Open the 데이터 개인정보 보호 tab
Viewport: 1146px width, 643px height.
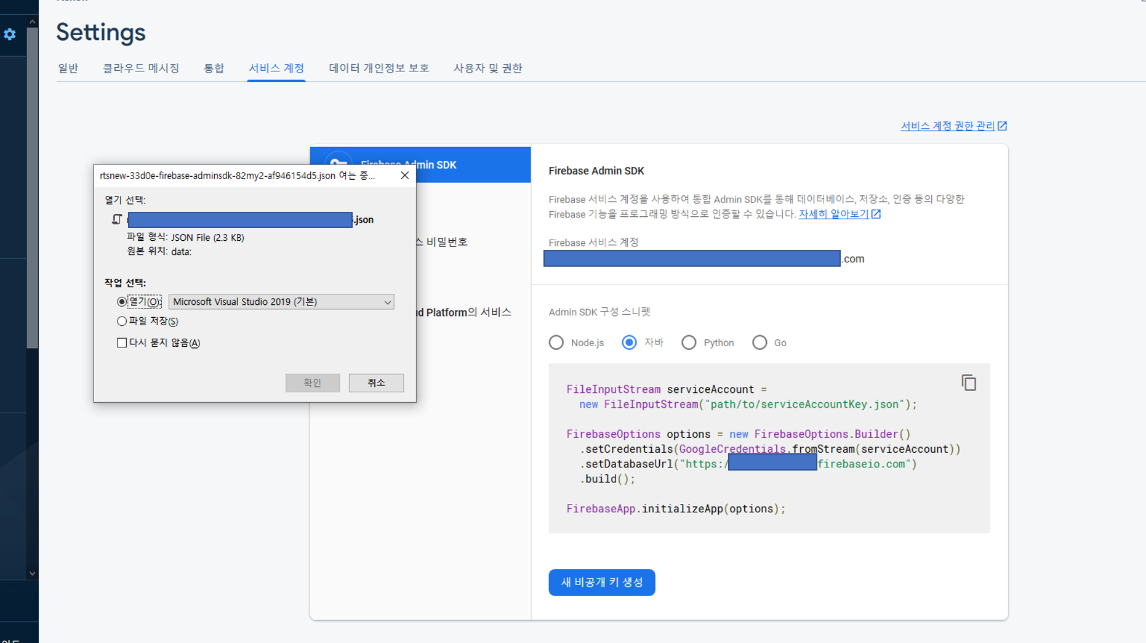[x=379, y=68]
